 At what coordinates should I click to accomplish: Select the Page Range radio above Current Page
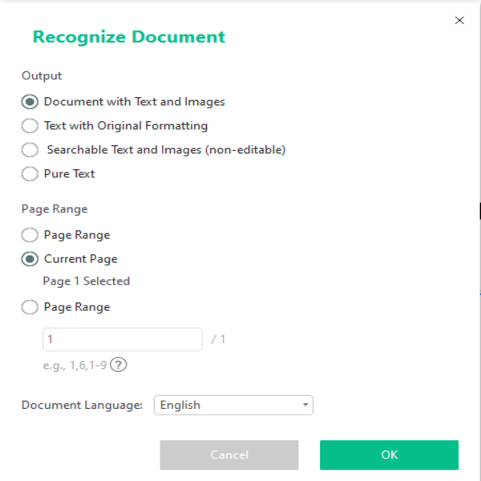point(30,235)
